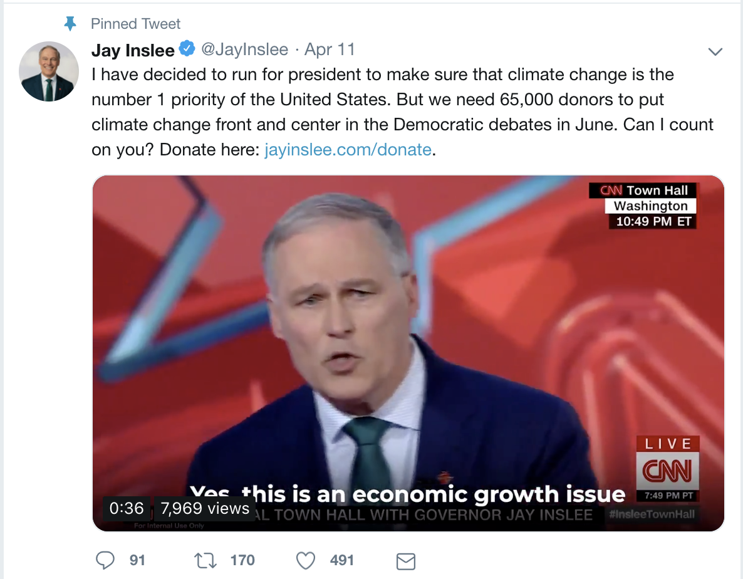Click the Apr 11 tweet timestamp
743x579 pixels.
tap(330, 50)
